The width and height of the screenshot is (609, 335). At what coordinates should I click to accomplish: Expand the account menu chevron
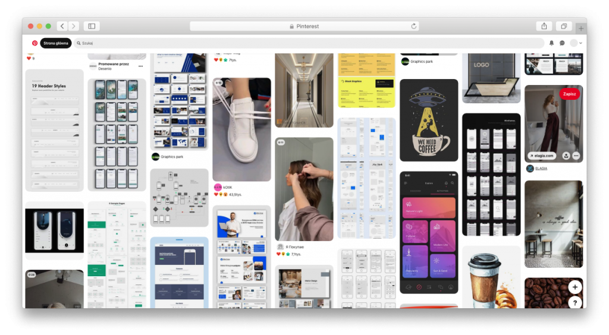click(580, 43)
